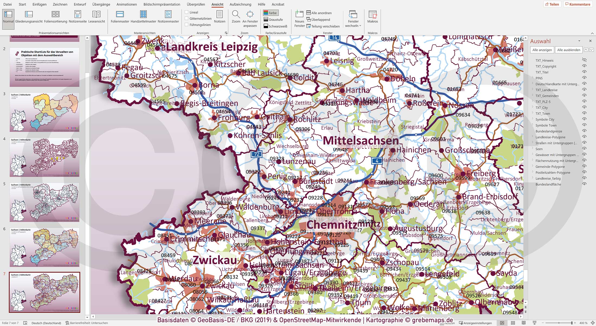Screen dimensions: 596x326
Task: Open a Neues Fenster
Action: pos(299,19)
